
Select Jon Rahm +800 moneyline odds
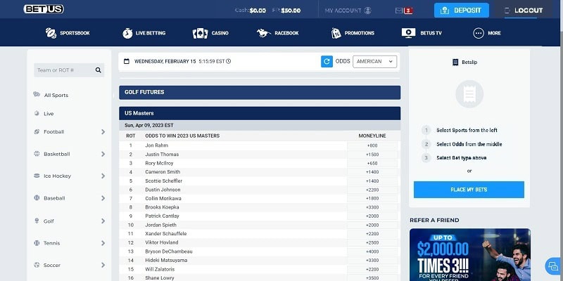(372, 145)
